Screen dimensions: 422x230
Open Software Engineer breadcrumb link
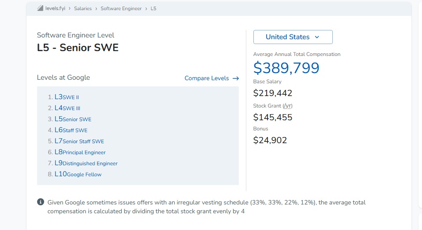pyautogui.click(x=121, y=9)
